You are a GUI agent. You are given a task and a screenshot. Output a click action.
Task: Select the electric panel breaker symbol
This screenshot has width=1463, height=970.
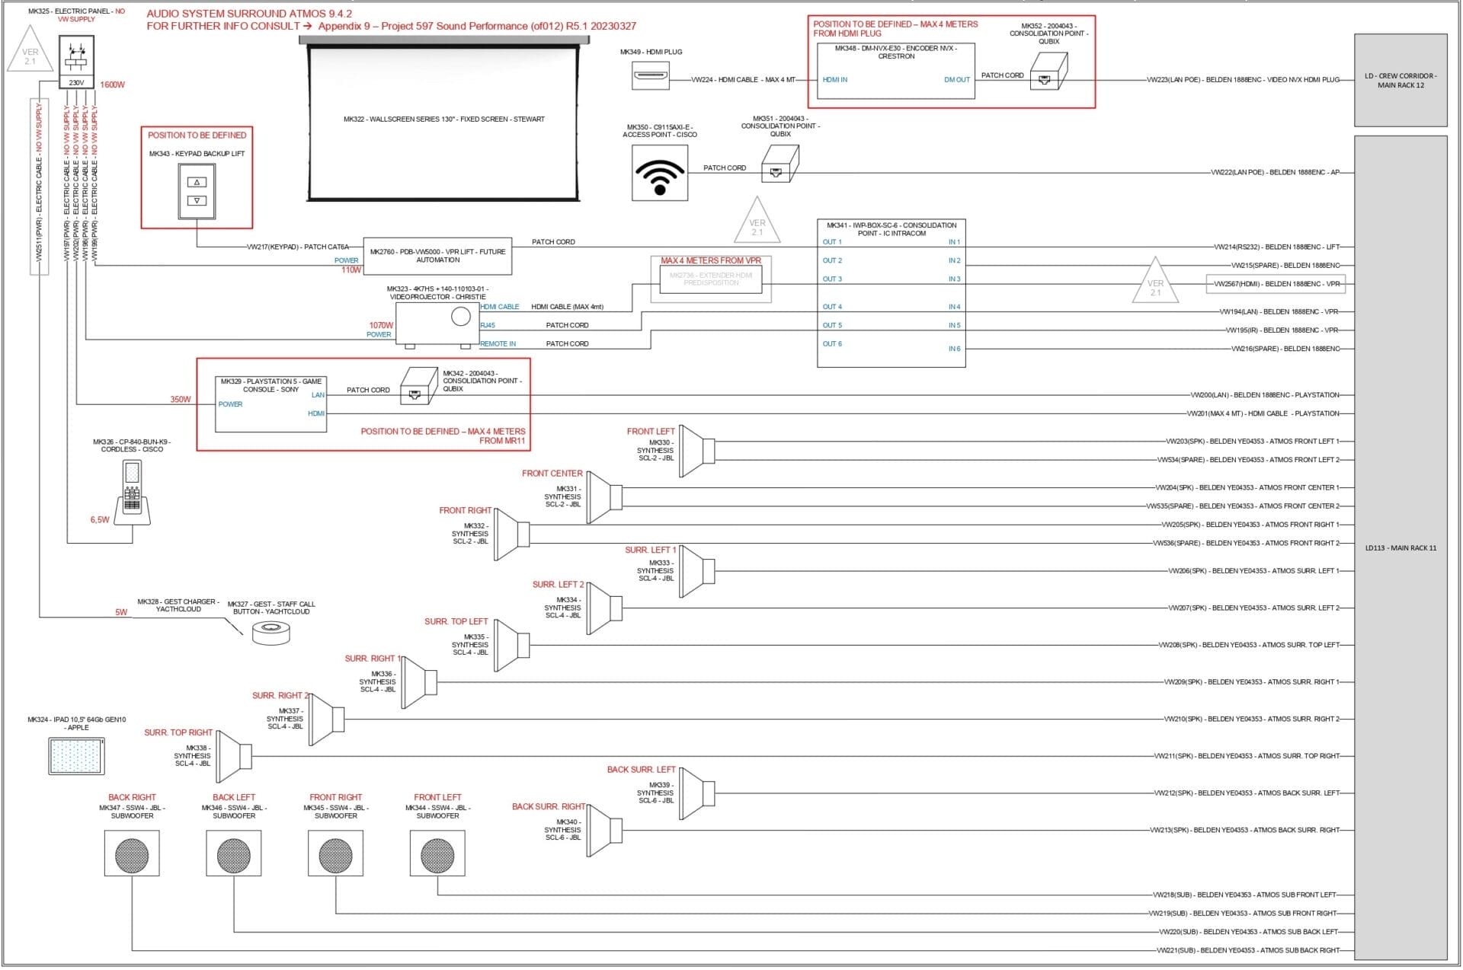point(76,58)
